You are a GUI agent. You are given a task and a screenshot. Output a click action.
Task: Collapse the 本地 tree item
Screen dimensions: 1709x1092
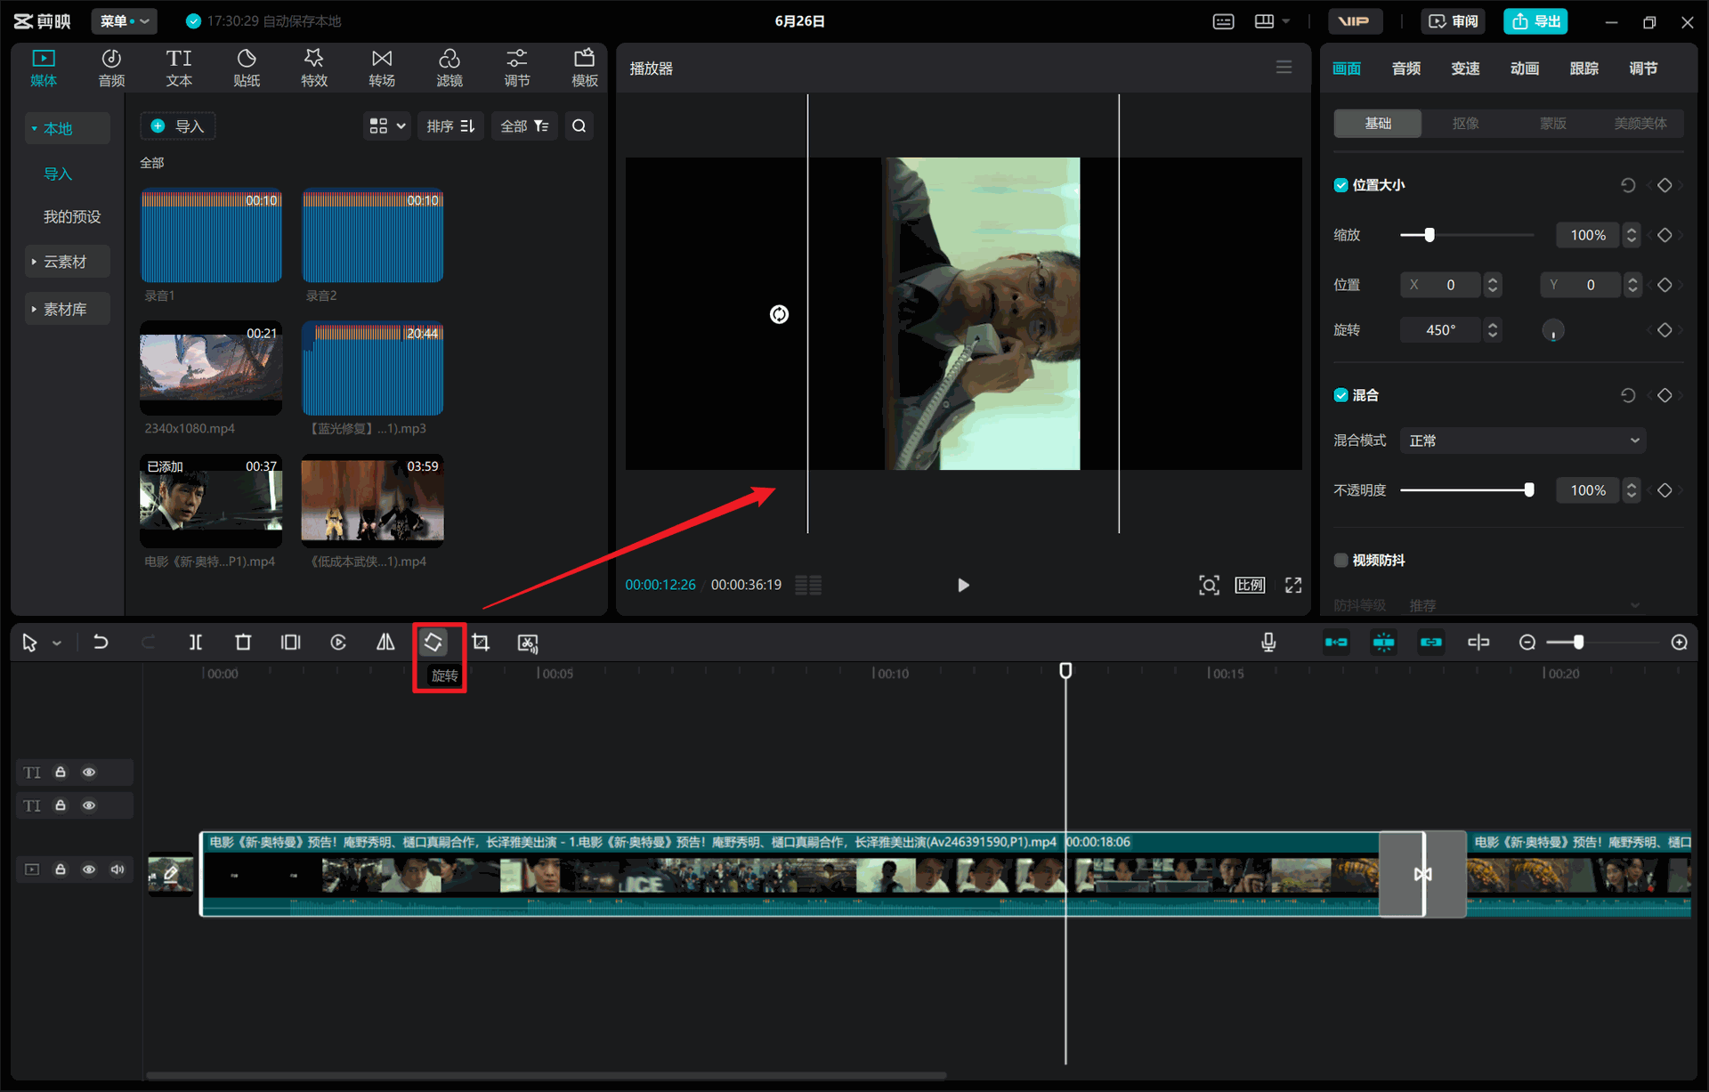(x=68, y=128)
